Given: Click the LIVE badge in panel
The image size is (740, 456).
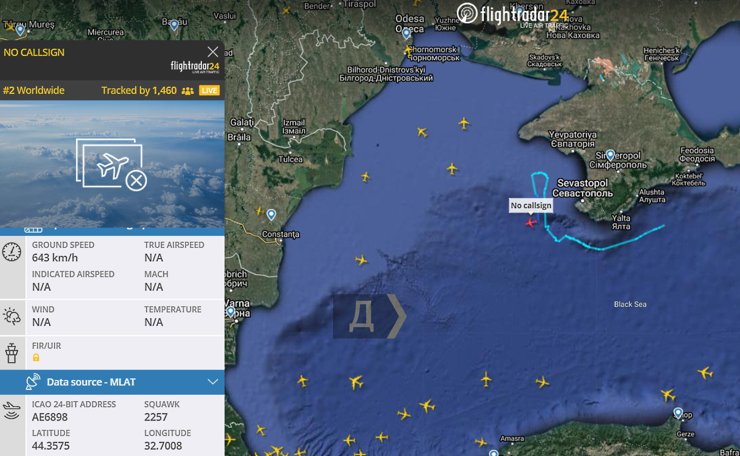Looking at the screenshot, I should point(209,90).
